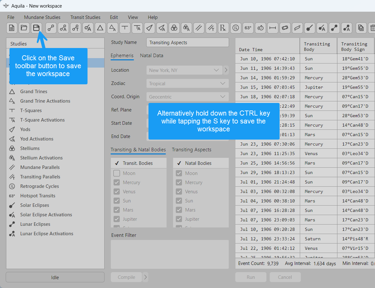Click the chevron next to the Compile button
Screen dimensions: 375x288
coord(145,277)
